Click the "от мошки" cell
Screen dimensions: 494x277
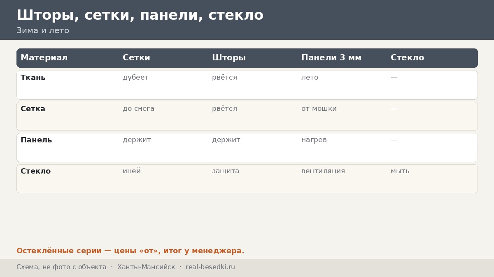319,109
